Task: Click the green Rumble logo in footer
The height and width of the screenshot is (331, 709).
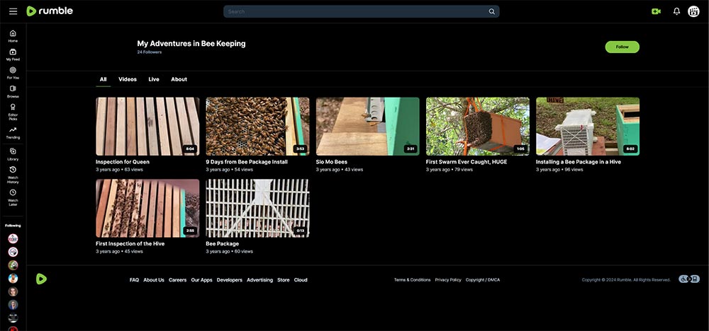Action: click(x=41, y=279)
